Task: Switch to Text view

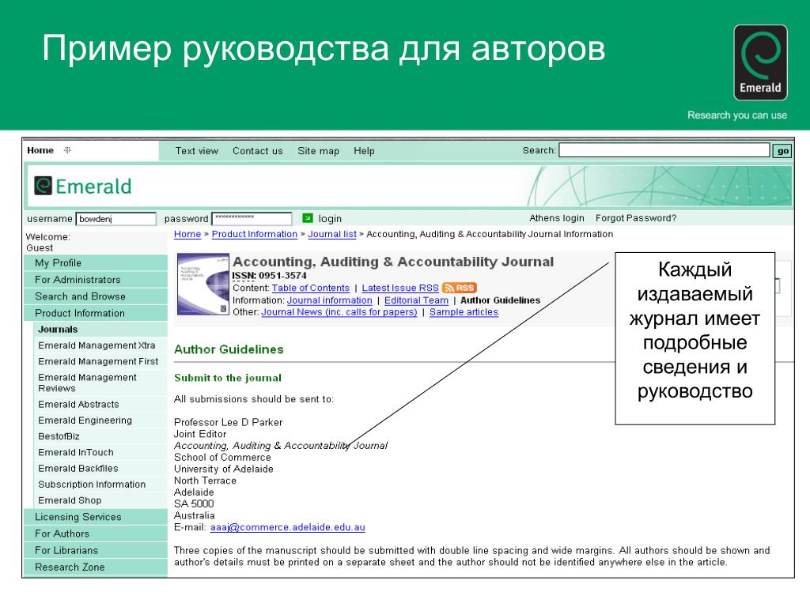Action: [x=197, y=151]
